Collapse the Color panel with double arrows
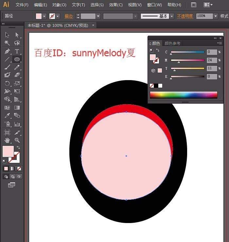 [215, 38]
